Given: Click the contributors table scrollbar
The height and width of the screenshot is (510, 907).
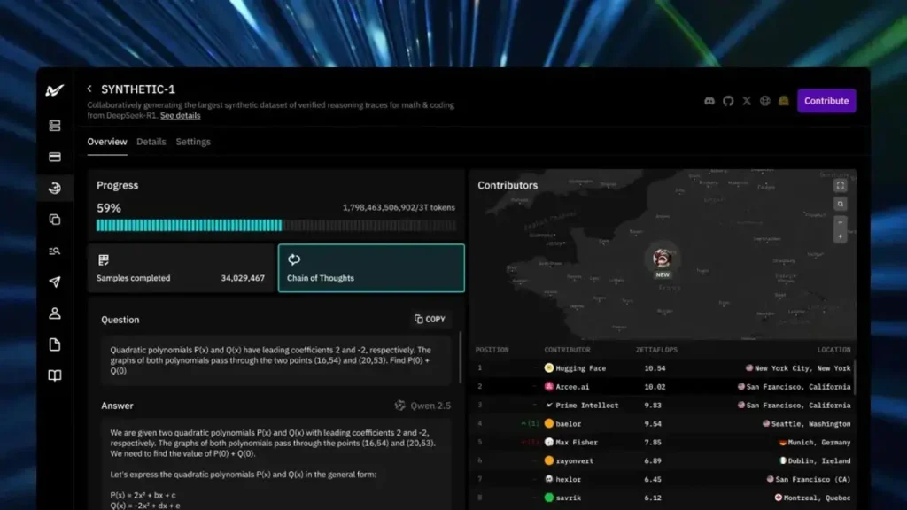Looking at the screenshot, I should [x=854, y=379].
